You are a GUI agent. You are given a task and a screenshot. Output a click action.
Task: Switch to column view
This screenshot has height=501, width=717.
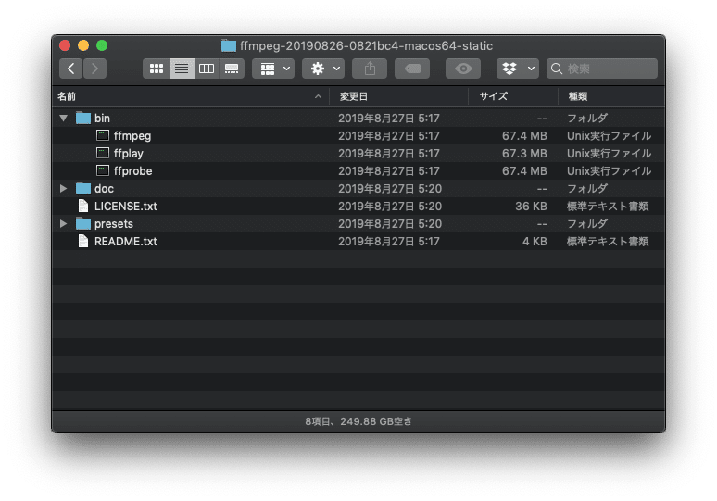tap(207, 69)
